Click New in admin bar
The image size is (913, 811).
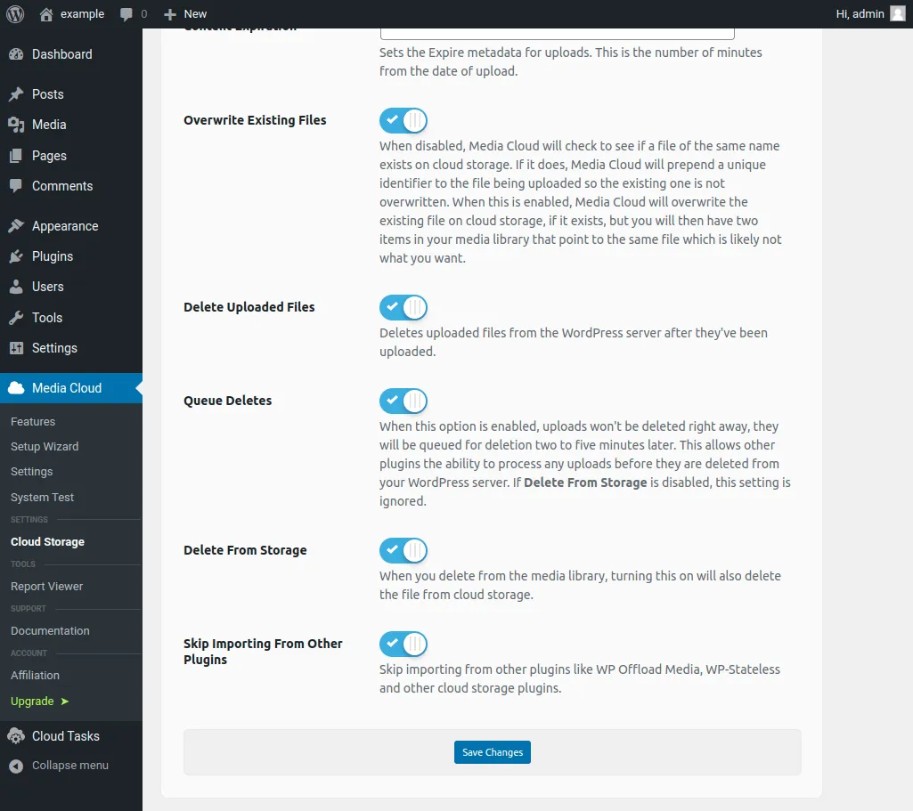pos(195,14)
